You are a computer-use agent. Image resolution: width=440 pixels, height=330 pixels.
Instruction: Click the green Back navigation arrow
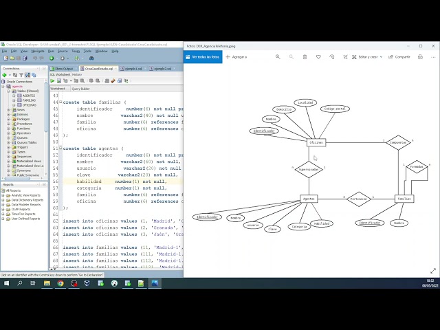click(x=52, y=58)
